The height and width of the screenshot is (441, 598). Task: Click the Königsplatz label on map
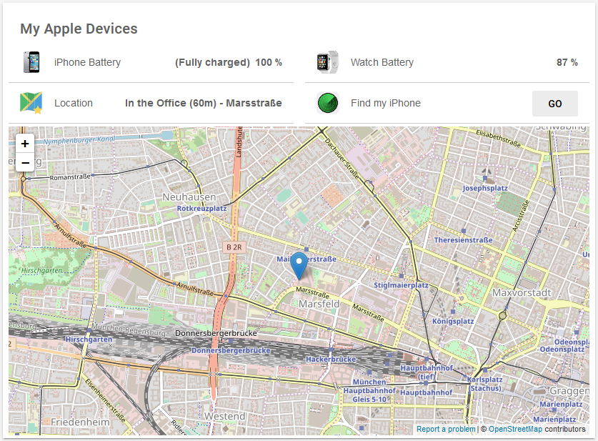point(453,321)
